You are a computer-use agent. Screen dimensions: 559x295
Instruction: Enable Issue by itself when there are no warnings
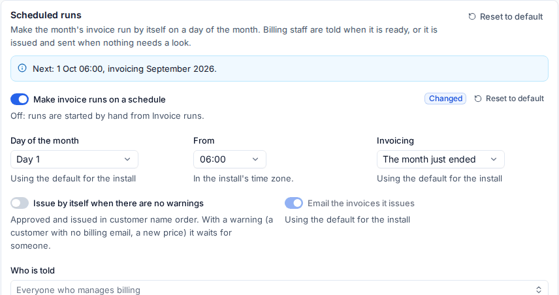(20, 203)
